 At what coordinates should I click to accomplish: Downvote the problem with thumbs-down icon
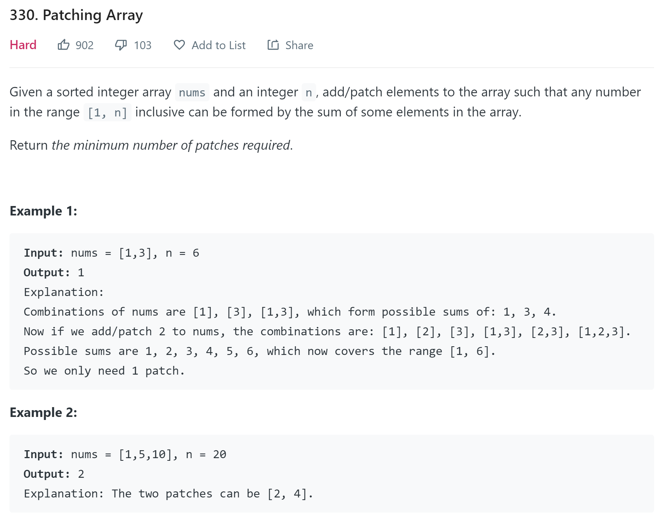121,45
